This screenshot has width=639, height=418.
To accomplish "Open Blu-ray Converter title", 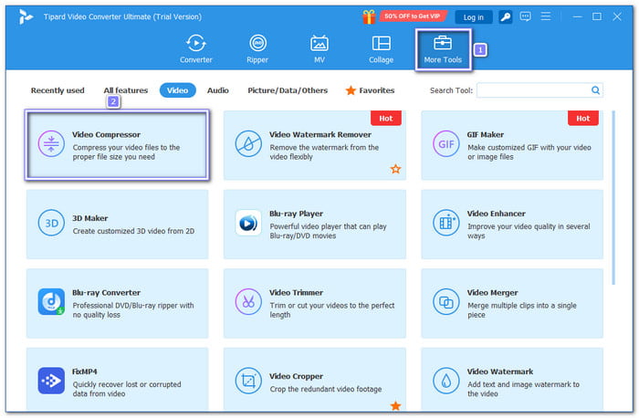I will 107,293.
